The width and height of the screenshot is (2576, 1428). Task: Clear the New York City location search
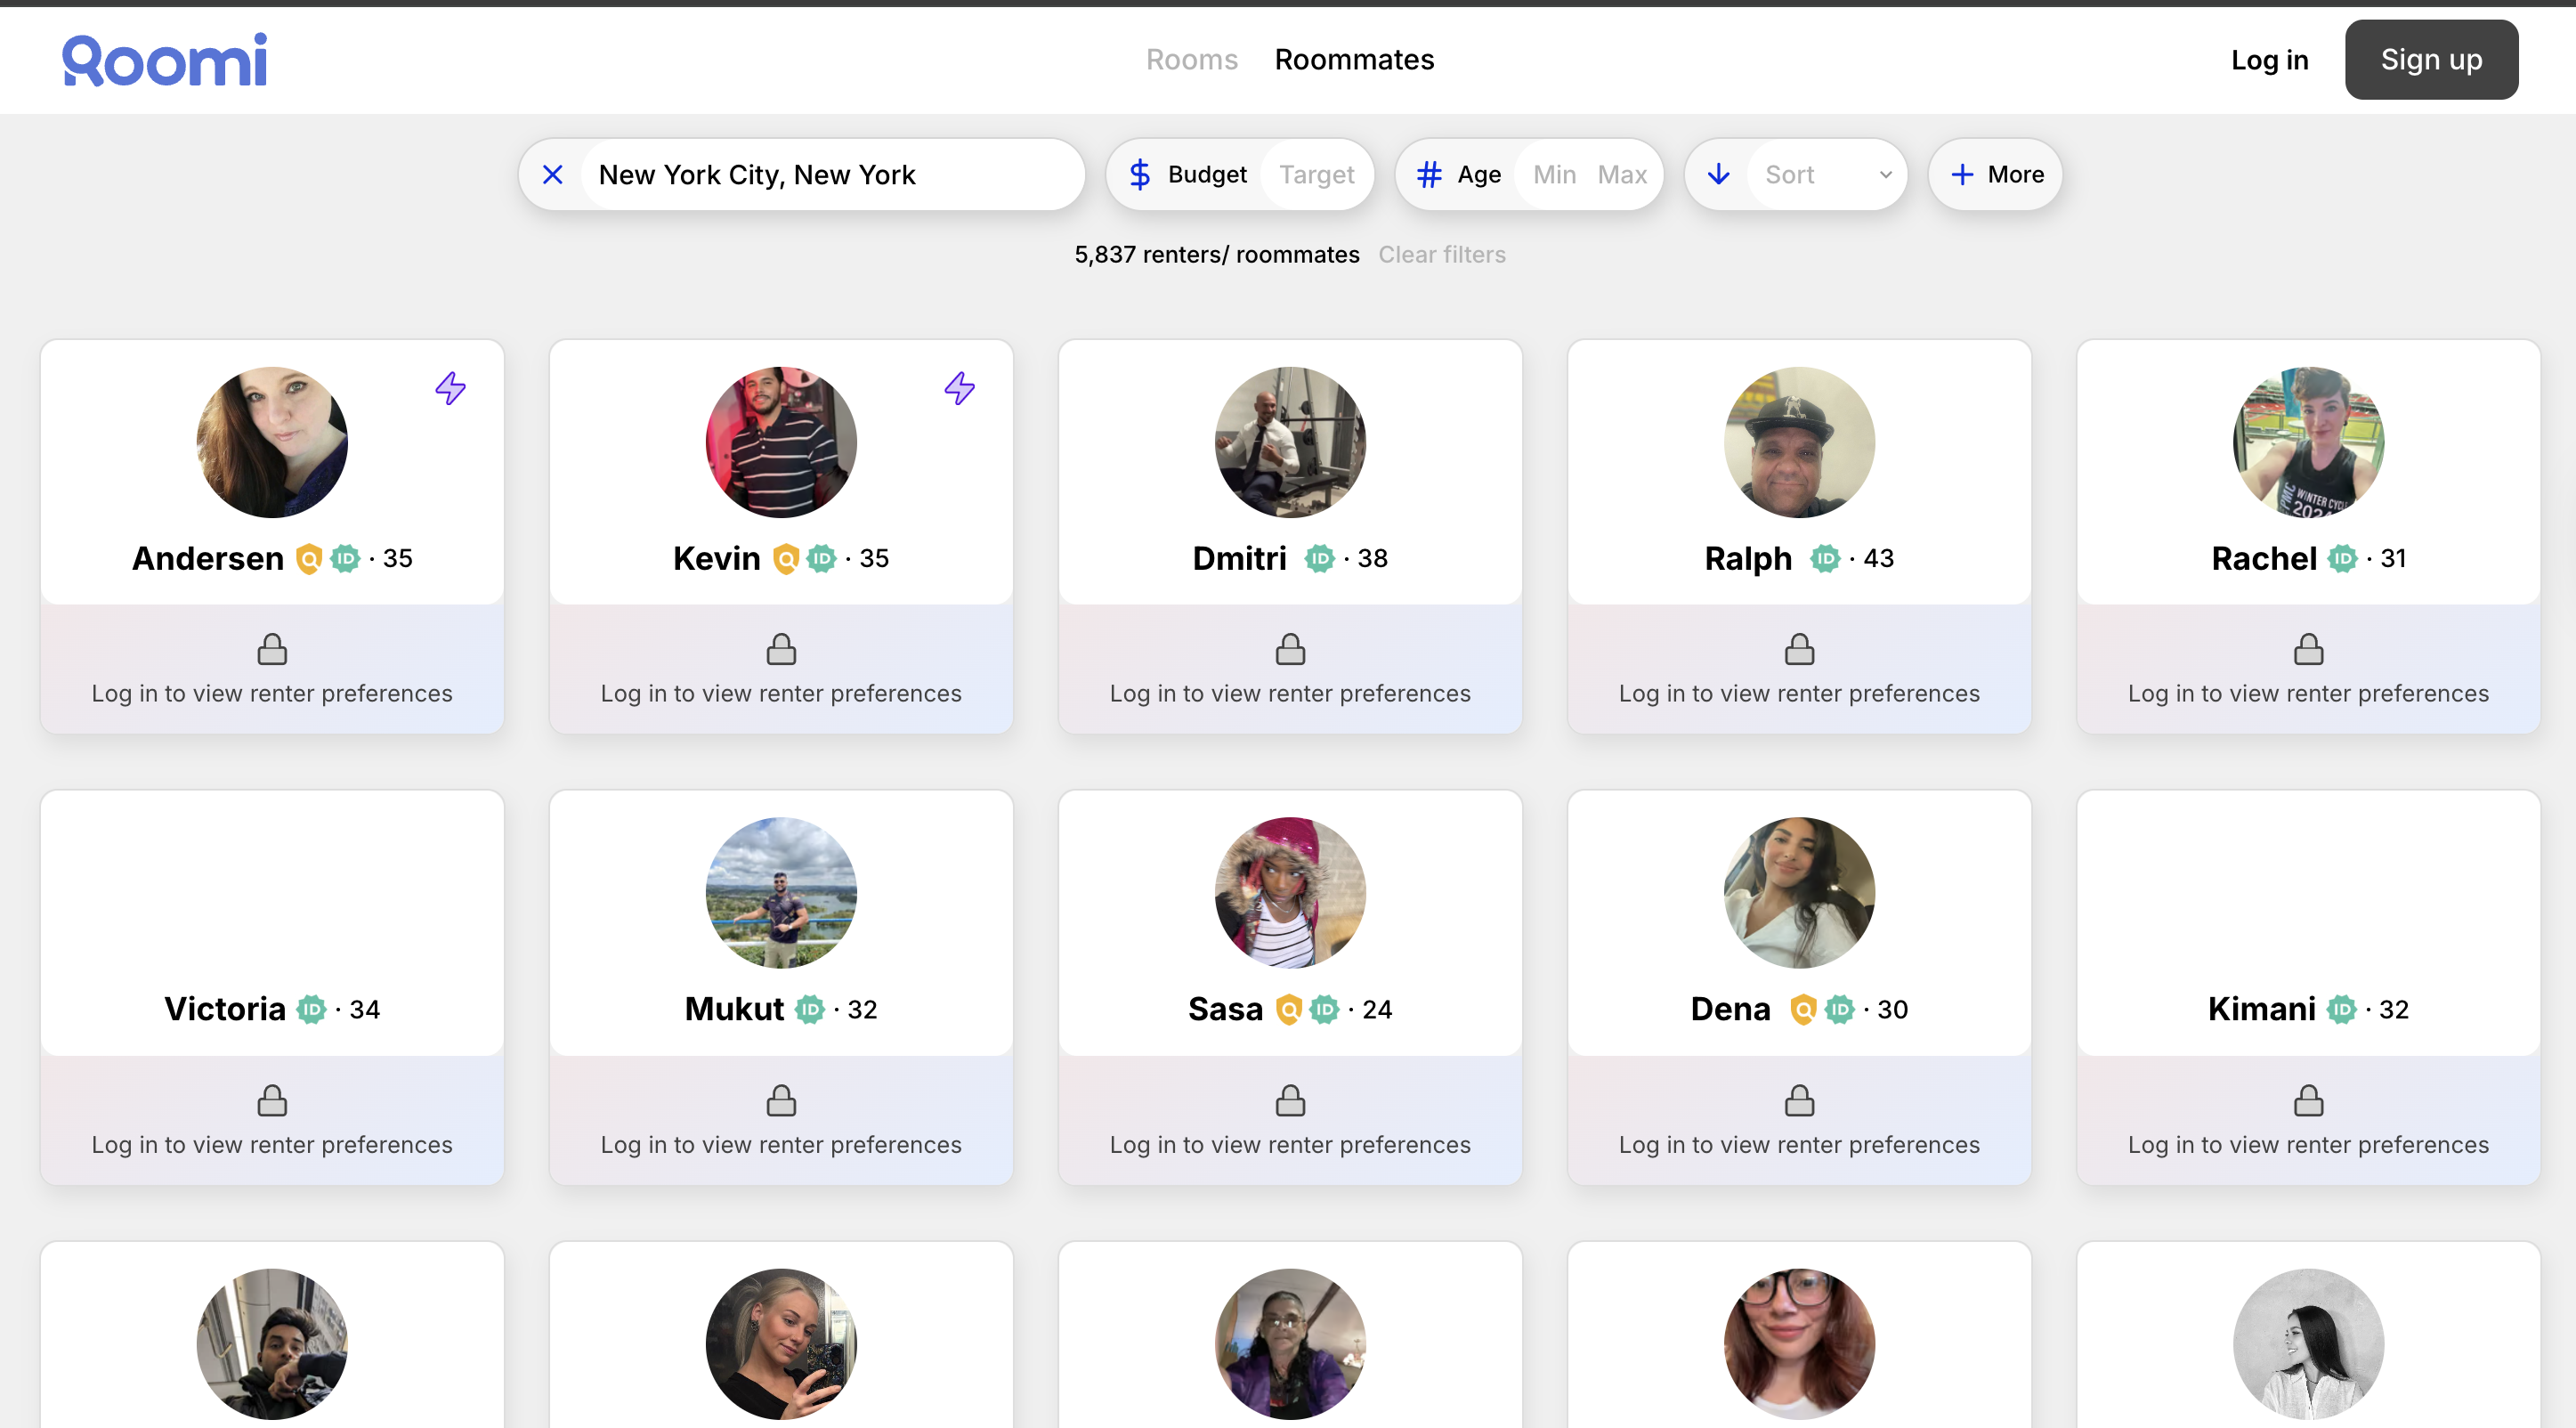click(x=552, y=175)
